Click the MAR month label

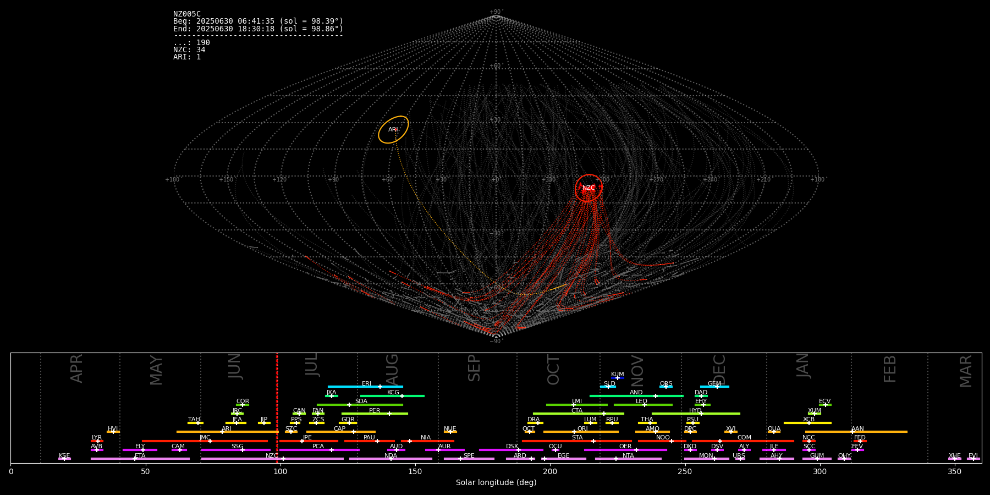point(966,371)
